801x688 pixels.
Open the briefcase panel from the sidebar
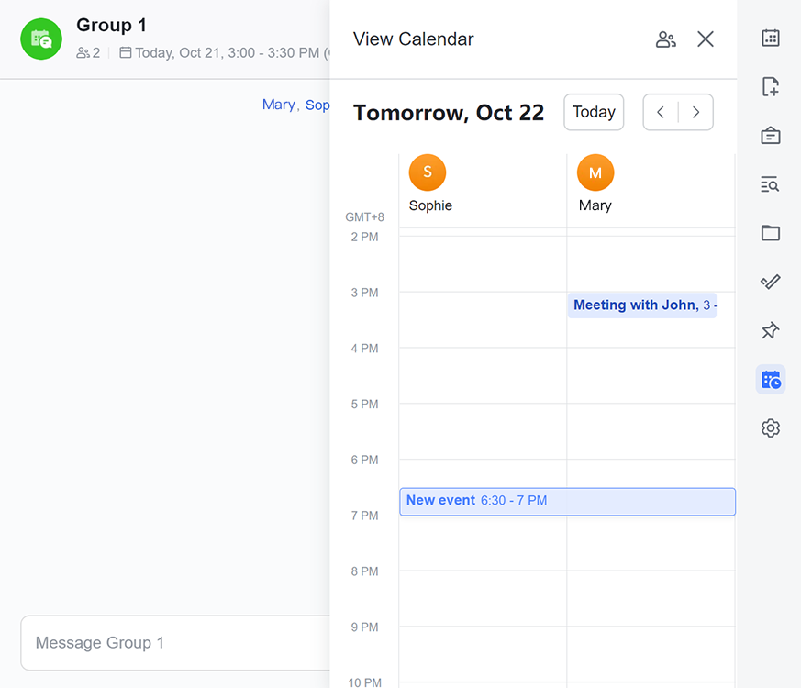coord(771,135)
